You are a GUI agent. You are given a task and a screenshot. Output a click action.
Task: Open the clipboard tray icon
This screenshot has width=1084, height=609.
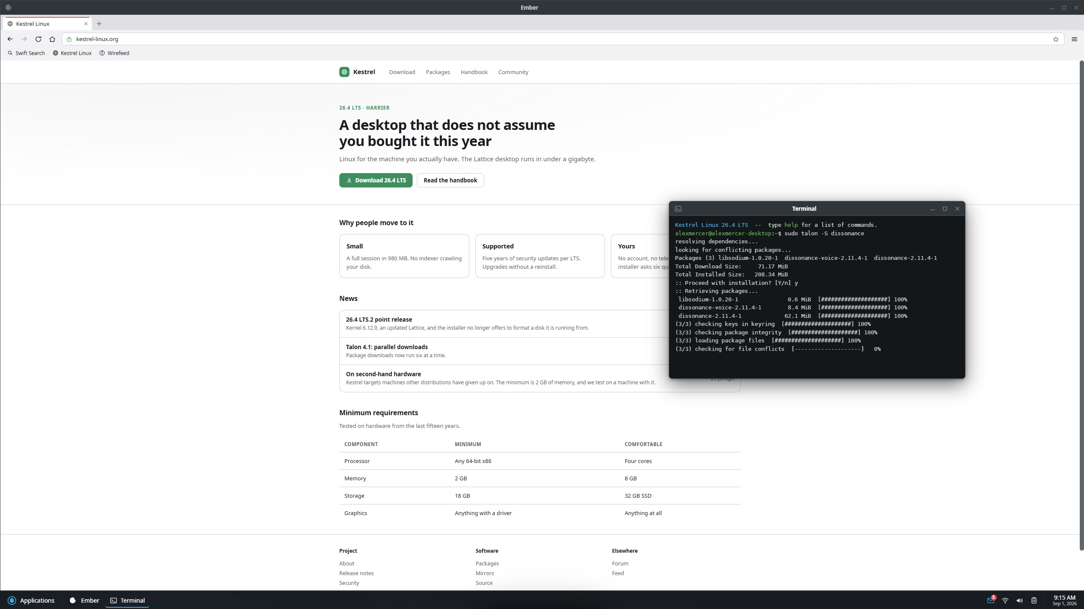click(x=1034, y=600)
